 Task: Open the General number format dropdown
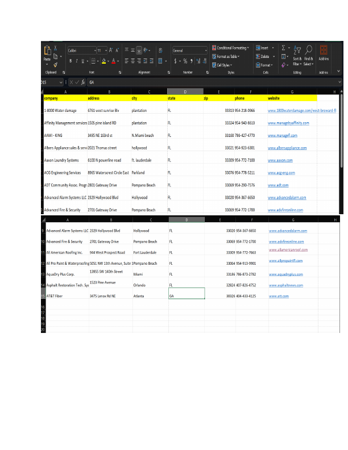click(x=206, y=51)
